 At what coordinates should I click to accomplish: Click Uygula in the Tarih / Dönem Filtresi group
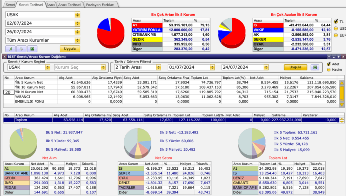pos(295,67)
